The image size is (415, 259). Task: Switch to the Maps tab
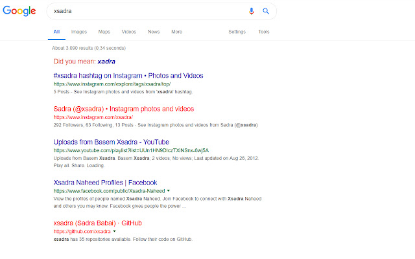pos(104,31)
